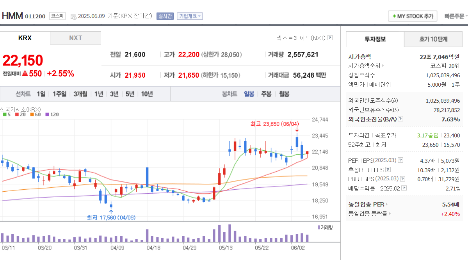Click the 목표주가 link

pos(385,135)
